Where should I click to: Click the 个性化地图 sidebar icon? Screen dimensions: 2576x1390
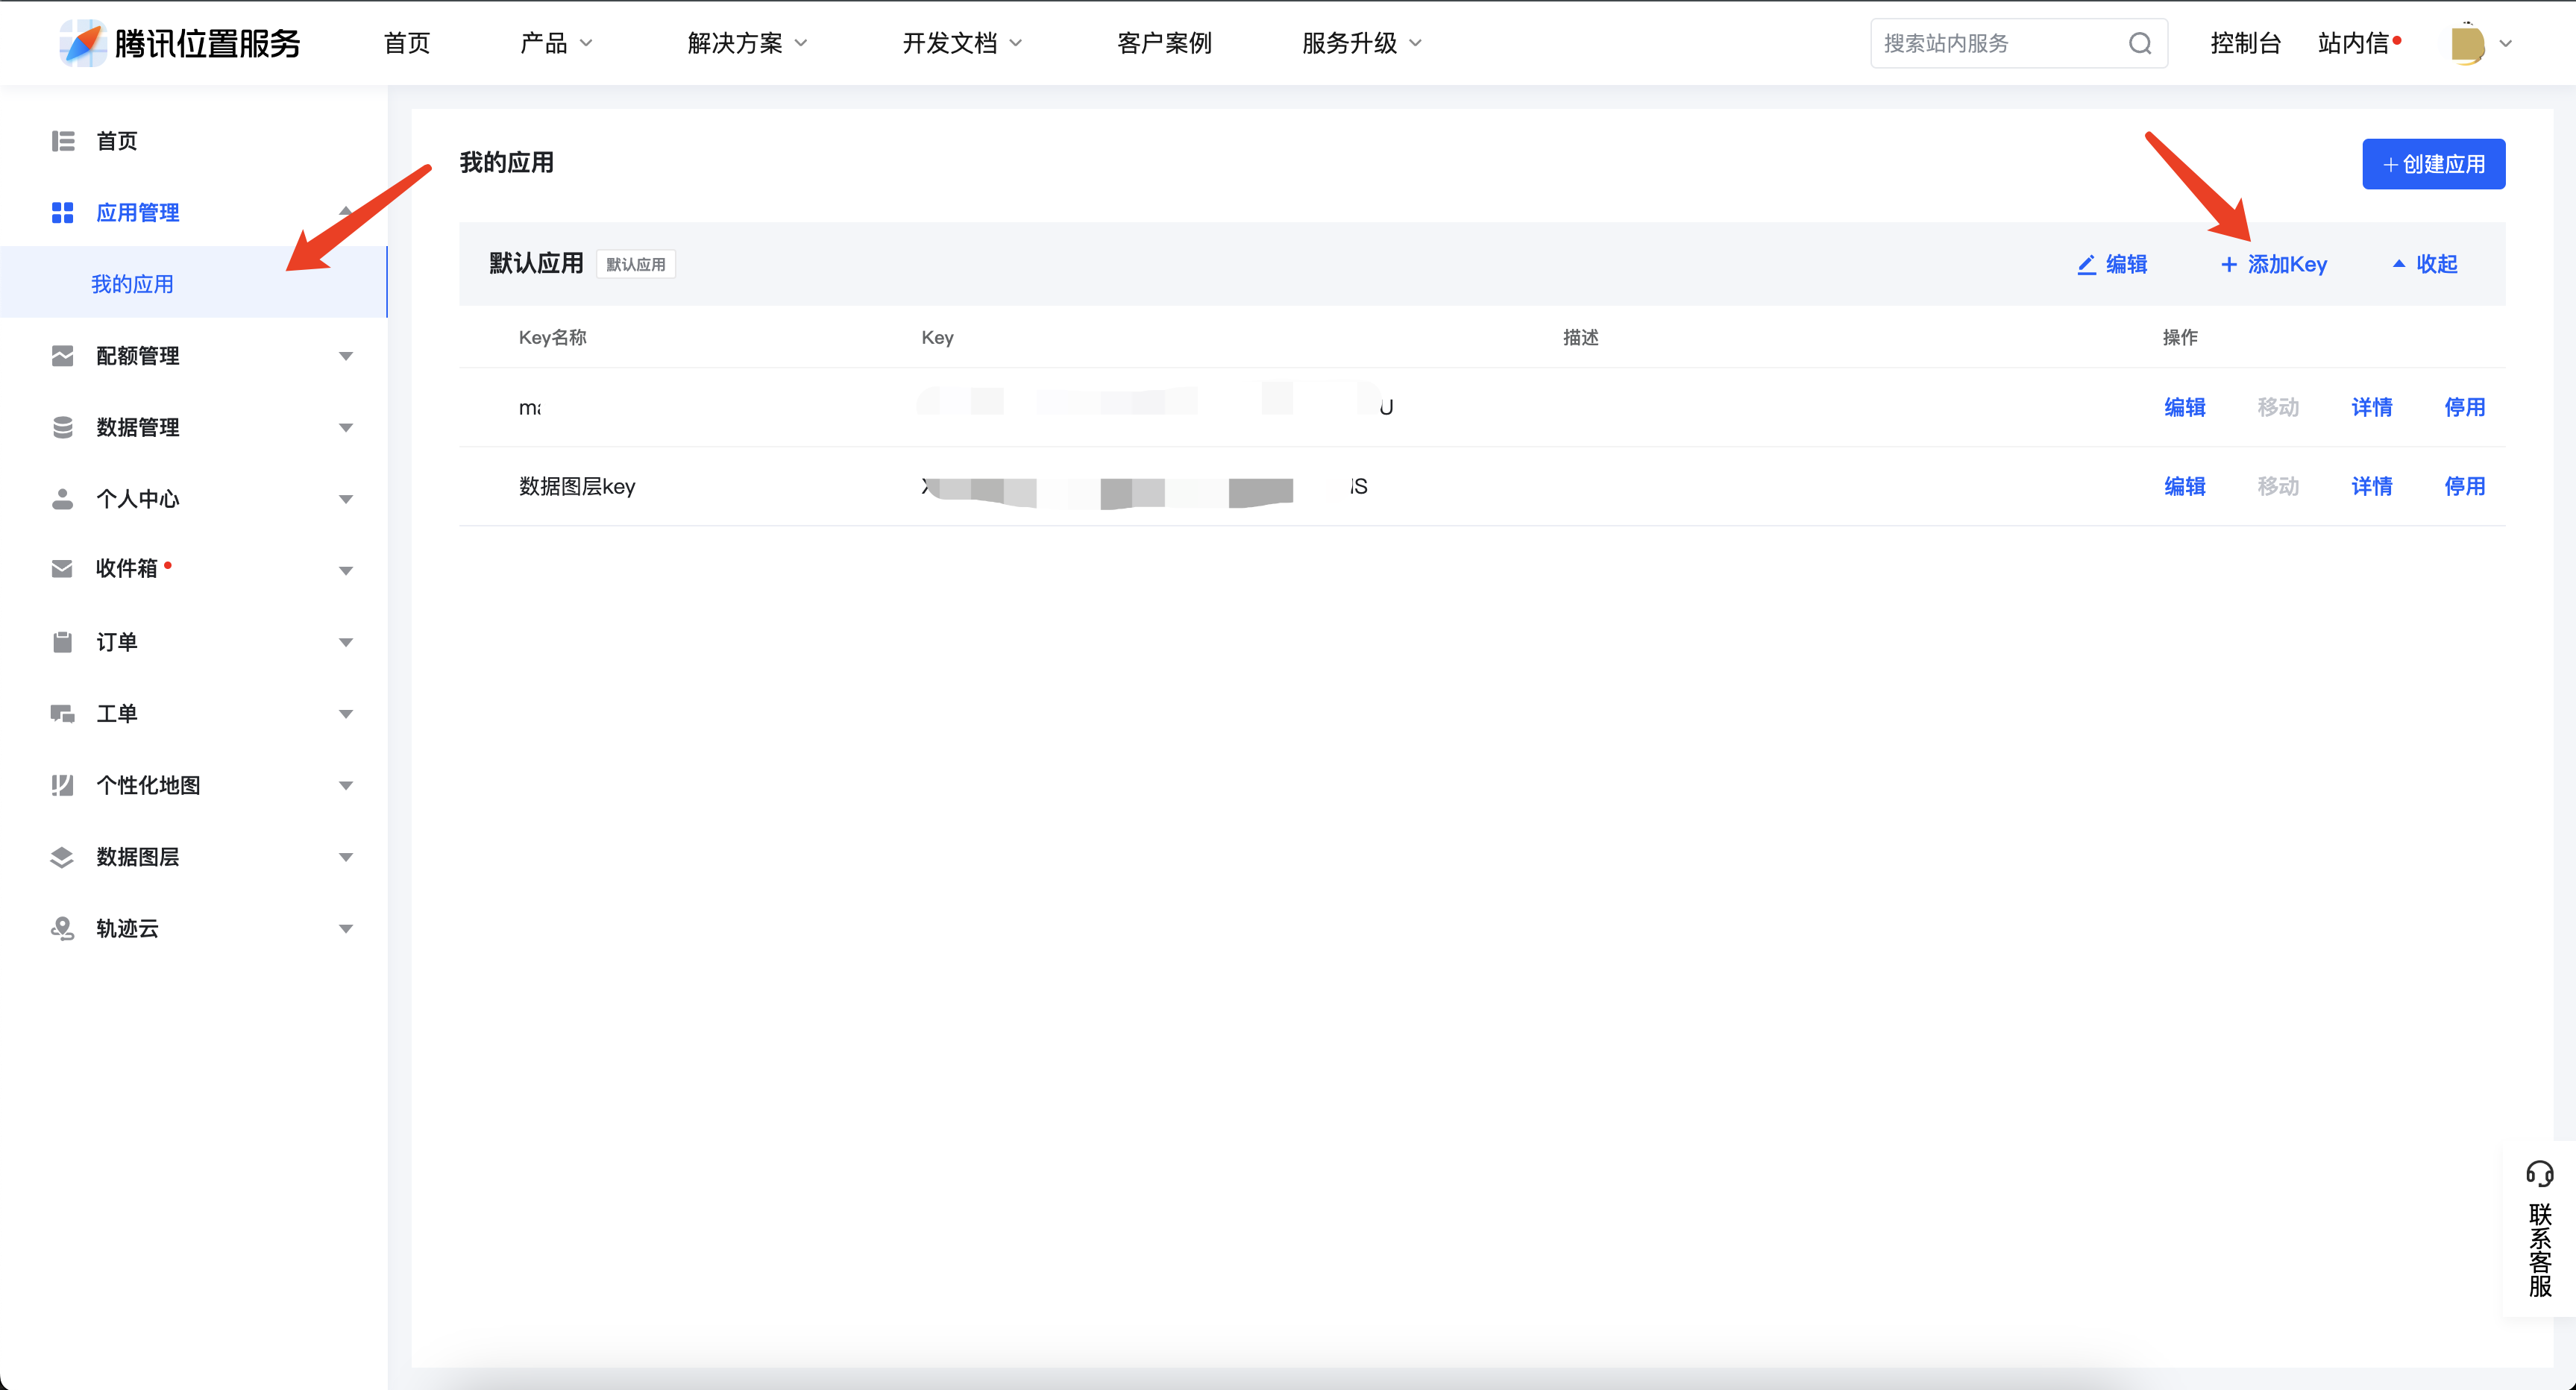pos(62,785)
